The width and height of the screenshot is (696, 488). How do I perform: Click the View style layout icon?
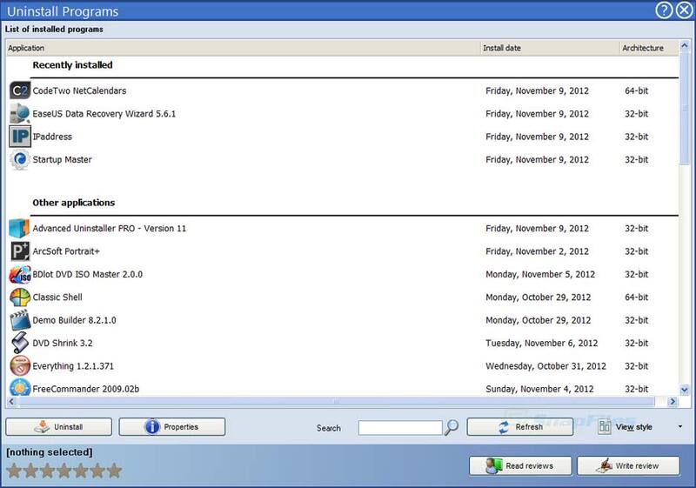tap(604, 427)
